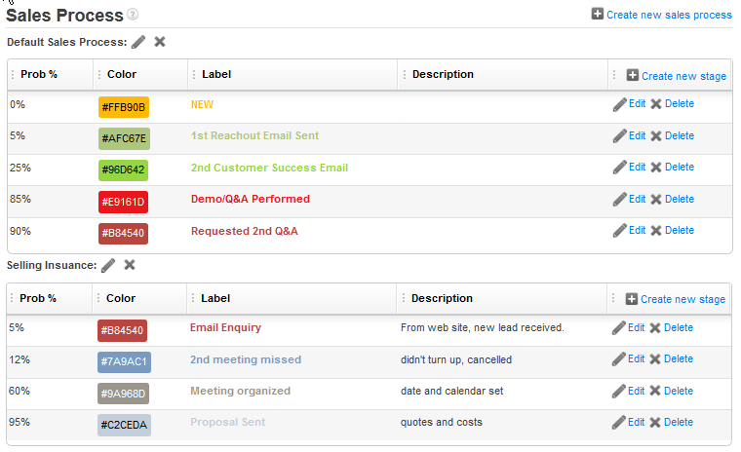Screen dimensions: 741x452
Task: Click X icon next to Selling Insuance
Action: click(130, 265)
